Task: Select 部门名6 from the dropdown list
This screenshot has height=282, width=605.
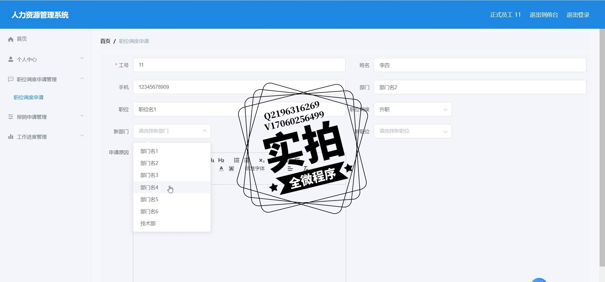Action: coord(172,211)
